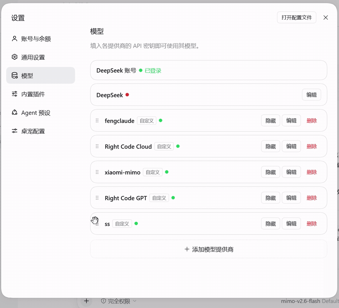339x308 pixels.
Task: Click the shield icon beside 完全权限
Action: pyautogui.click(x=104, y=301)
